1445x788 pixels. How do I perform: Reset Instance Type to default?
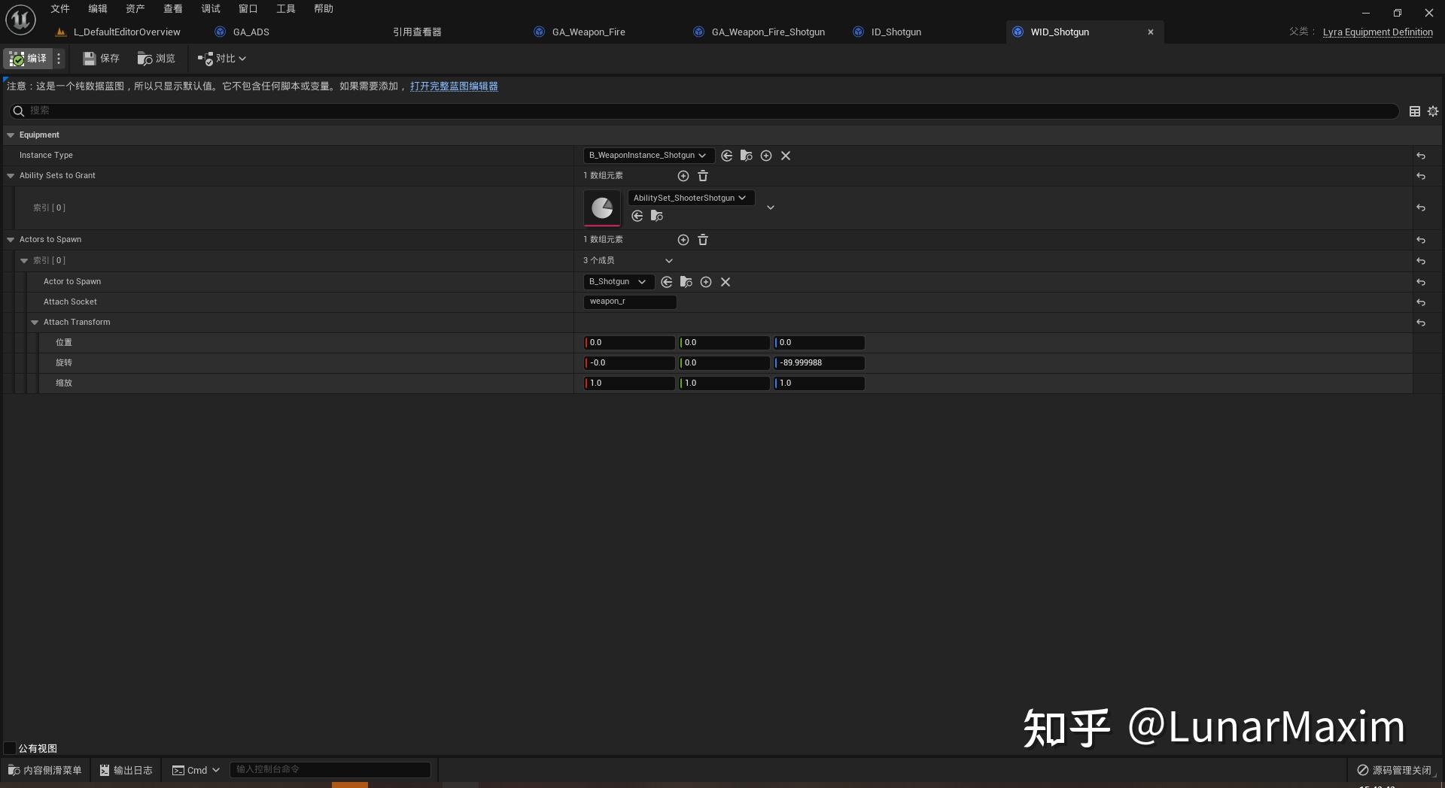[x=1421, y=156]
